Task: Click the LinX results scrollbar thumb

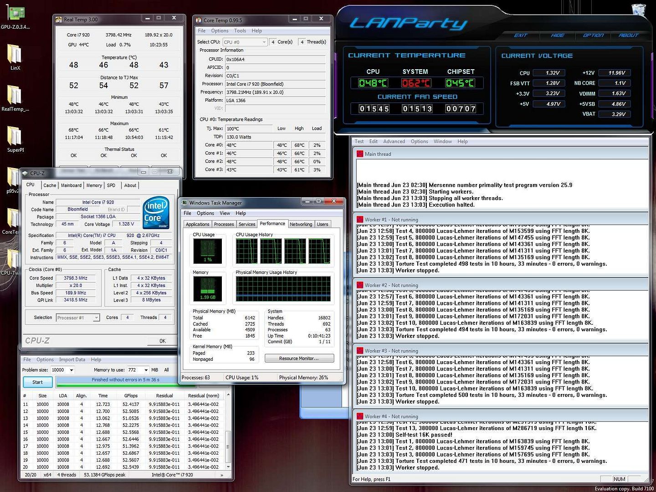Action: point(229,446)
